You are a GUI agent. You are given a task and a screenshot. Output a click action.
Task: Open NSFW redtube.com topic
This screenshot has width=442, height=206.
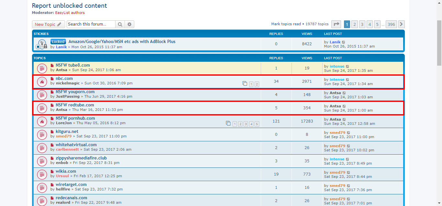(75, 105)
